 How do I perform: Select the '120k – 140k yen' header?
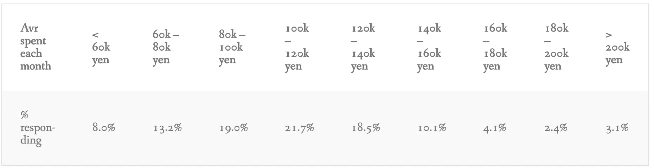(x=363, y=47)
